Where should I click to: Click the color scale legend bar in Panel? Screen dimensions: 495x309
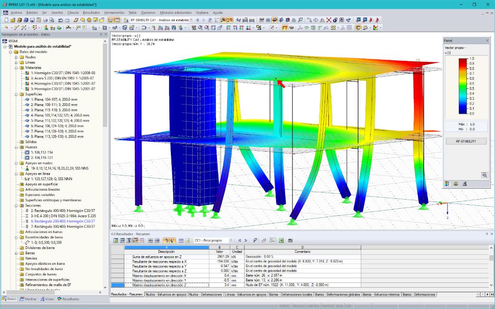[463, 86]
